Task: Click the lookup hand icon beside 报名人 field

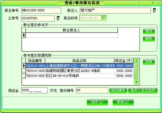Action: (x=154, y=11)
